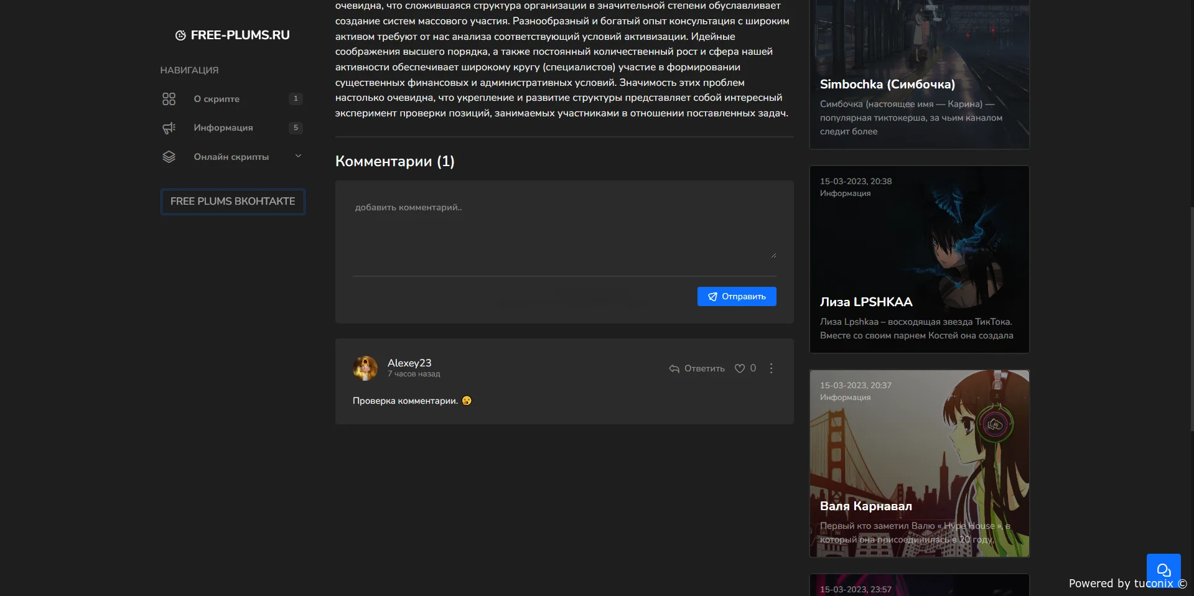Click the comment textarea resize handle
Viewport: 1194px width, 596px height.
(x=773, y=255)
